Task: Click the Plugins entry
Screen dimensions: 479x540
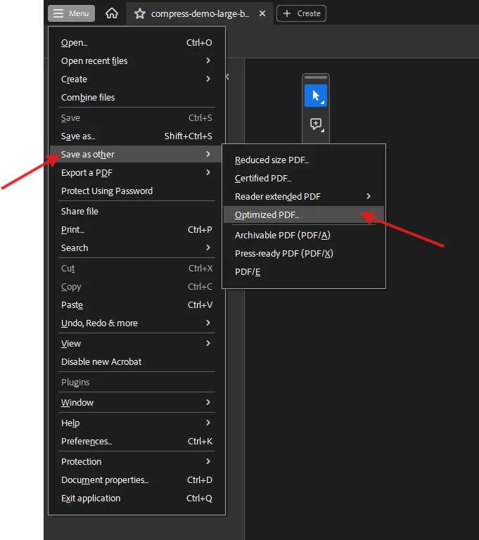Action: tap(136, 382)
